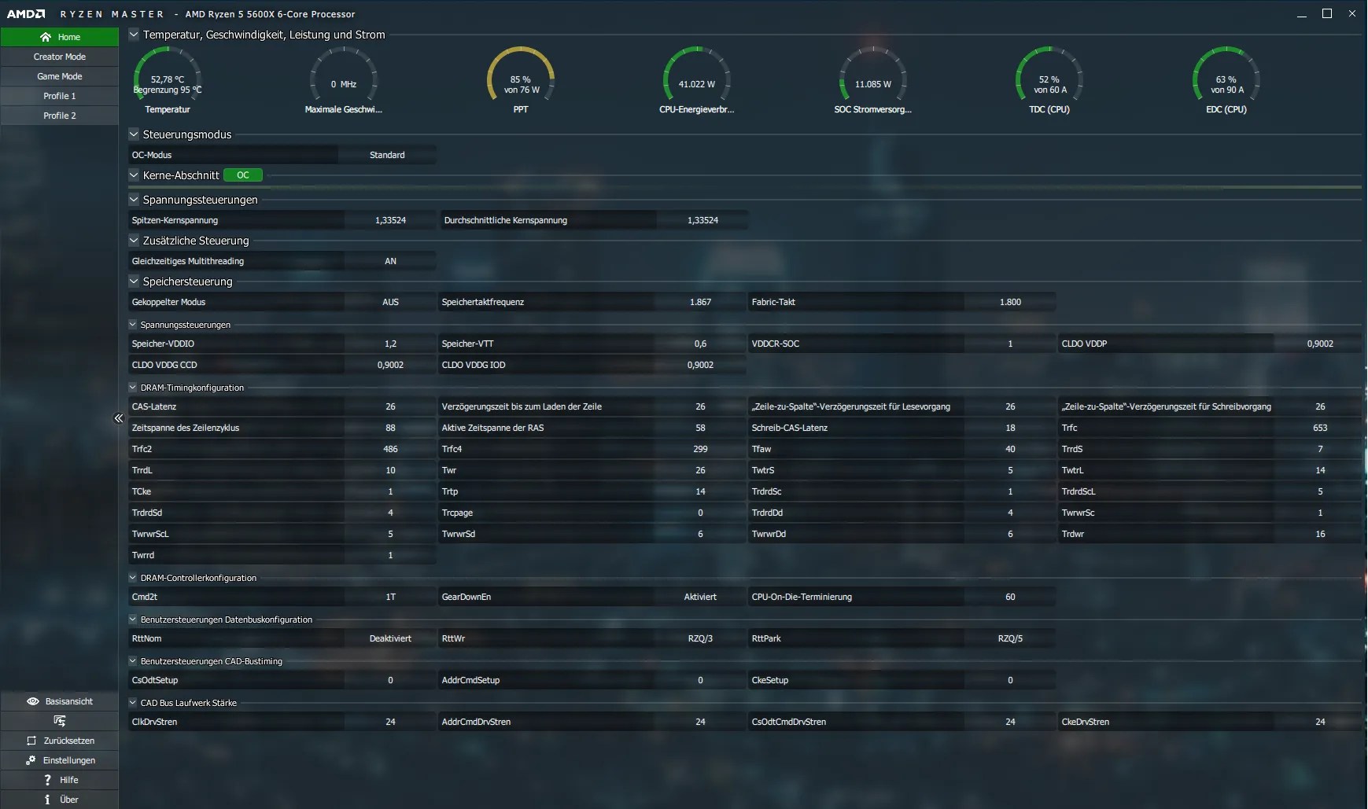Toggle Gleichzeitiges Multithreading off

tap(391, 260)
